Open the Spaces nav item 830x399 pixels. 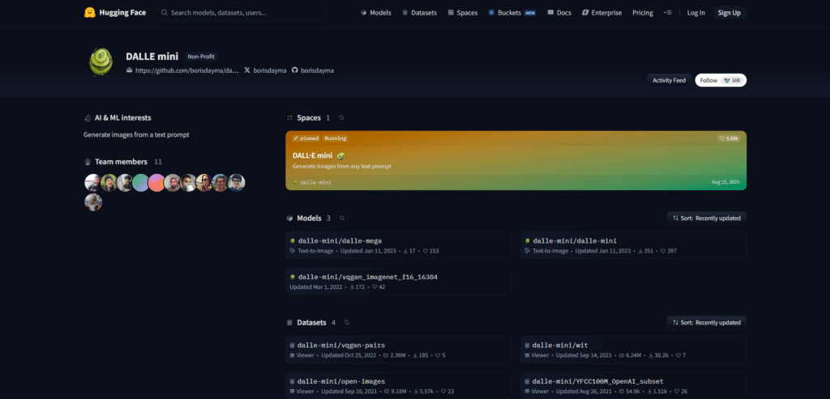(x=463, y=13)
